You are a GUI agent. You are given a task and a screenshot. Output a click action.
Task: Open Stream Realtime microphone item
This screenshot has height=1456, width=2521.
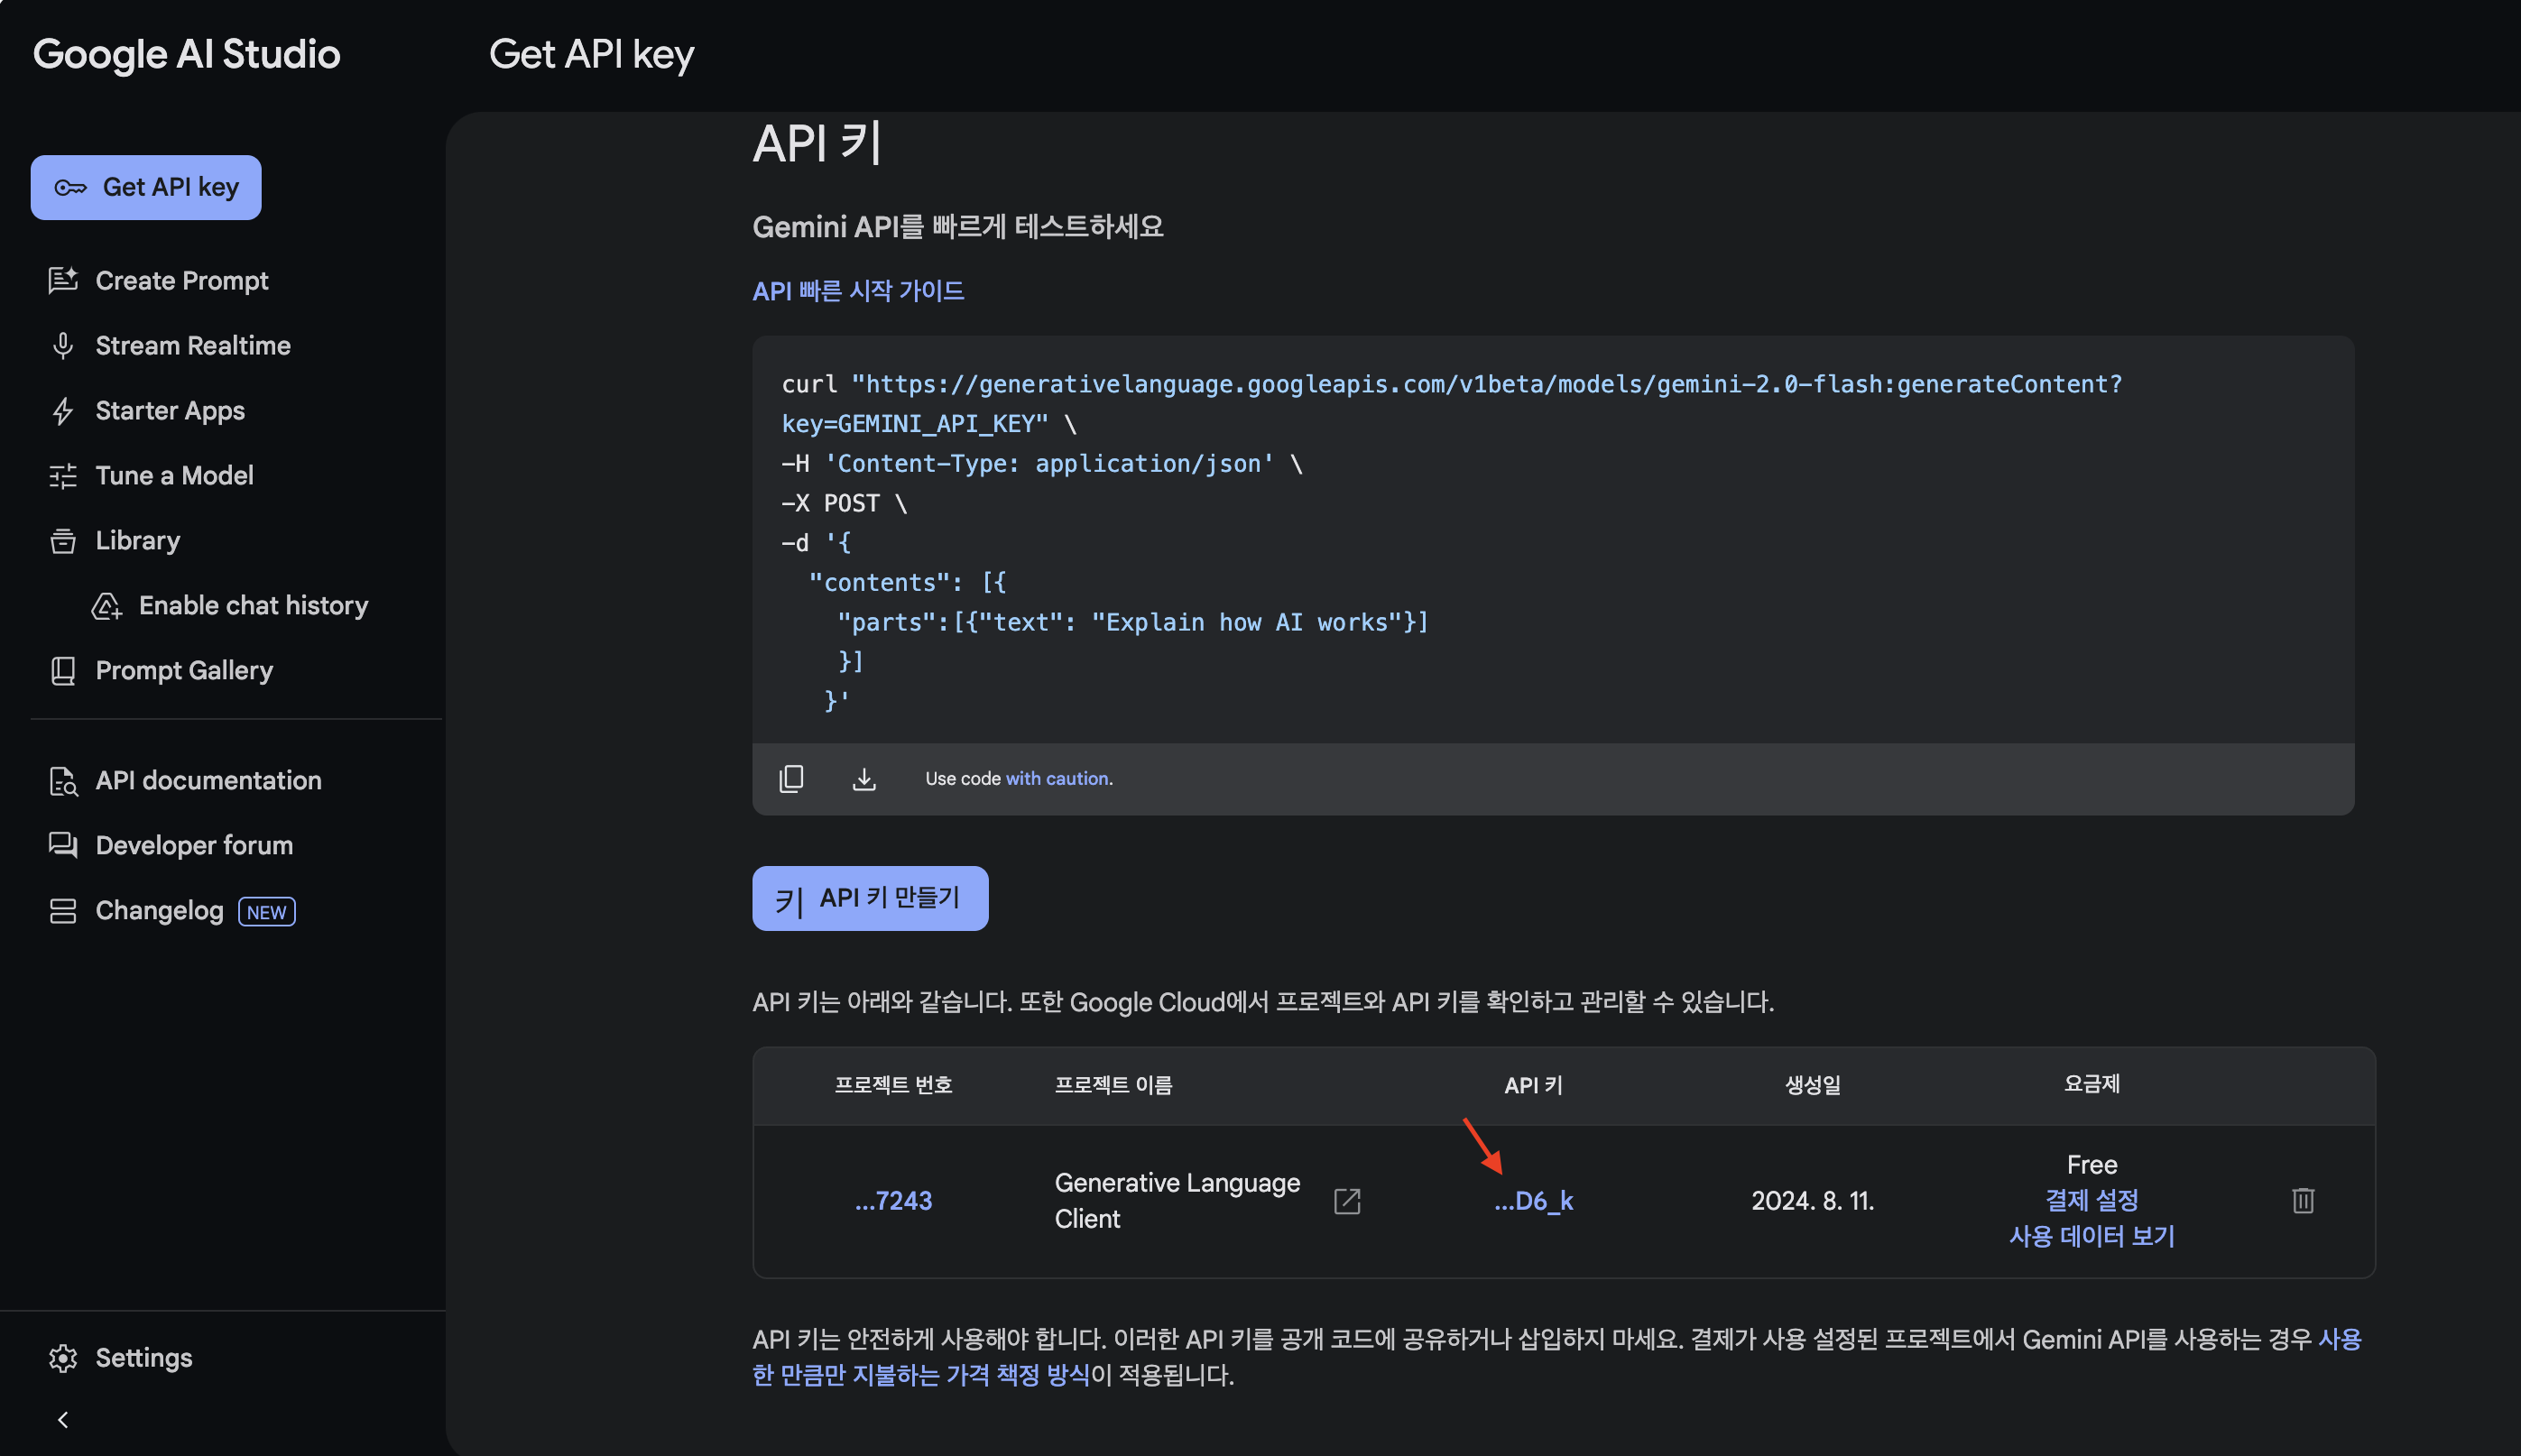coord(192,346)
